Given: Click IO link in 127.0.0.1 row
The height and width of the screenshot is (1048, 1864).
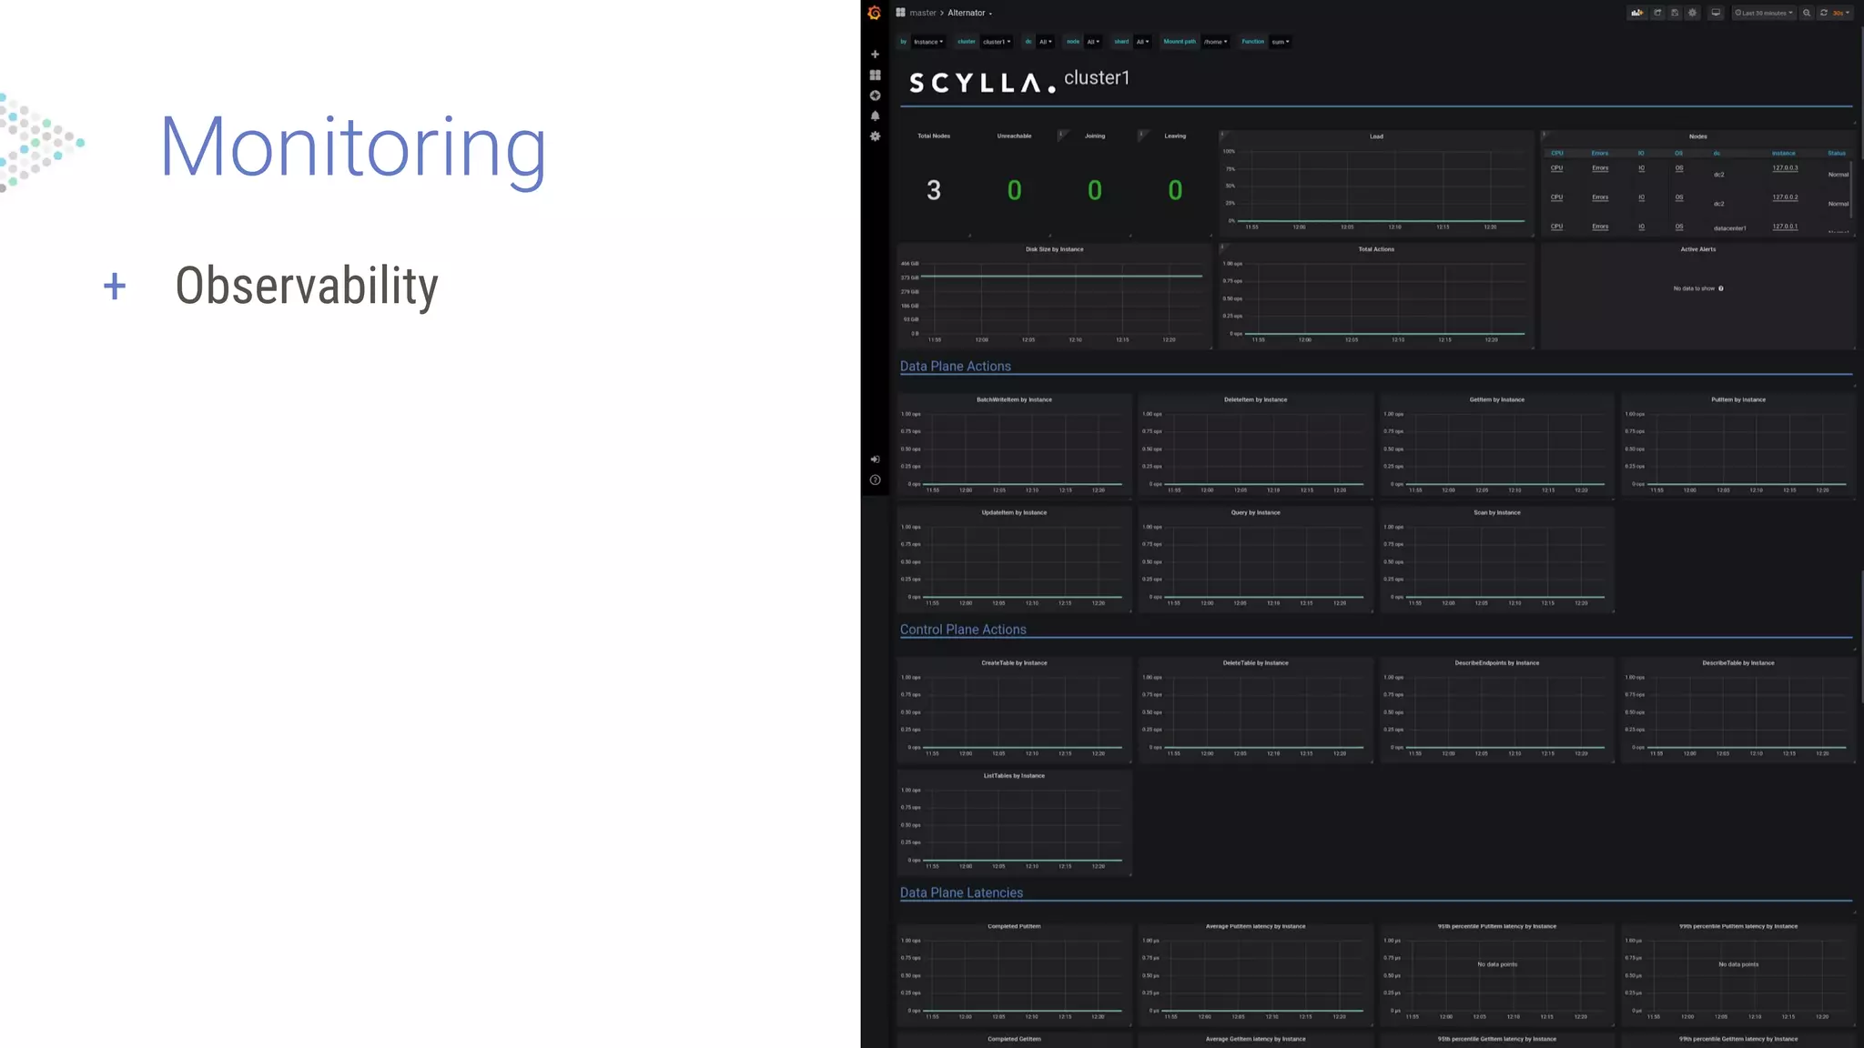Looking at the screenshot, I should (x=1641, y=226).
